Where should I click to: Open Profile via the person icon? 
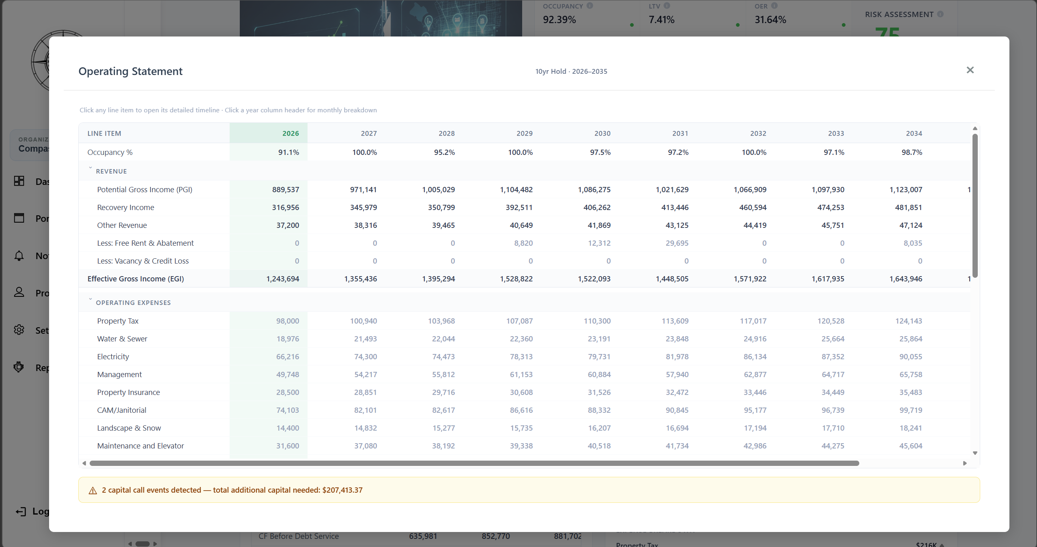pyautogui.click(x=19, y=292)
